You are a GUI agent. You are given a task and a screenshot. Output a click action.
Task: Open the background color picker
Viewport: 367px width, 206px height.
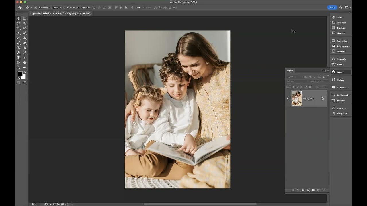pyautogui.click(x=24, y=77)
